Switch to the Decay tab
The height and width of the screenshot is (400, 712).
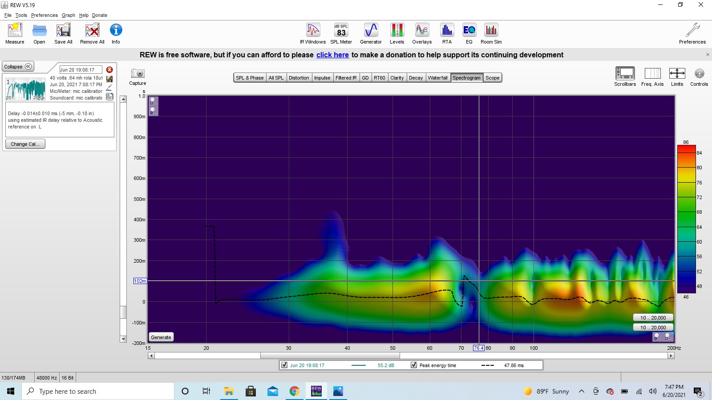416,78
